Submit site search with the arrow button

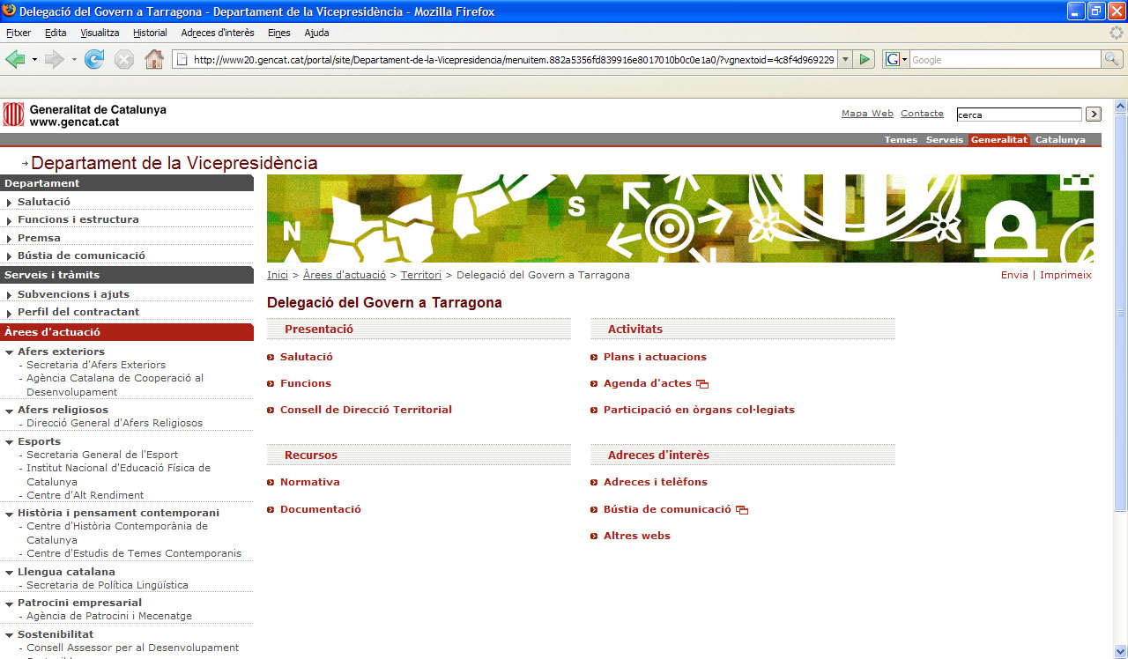coord(1094,115)
